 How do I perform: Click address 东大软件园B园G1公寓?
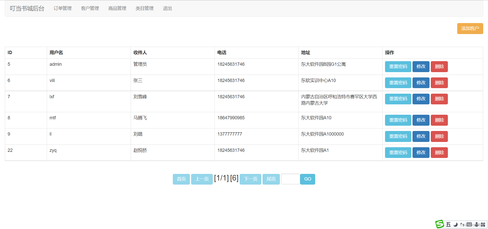[x=323, y=64]
